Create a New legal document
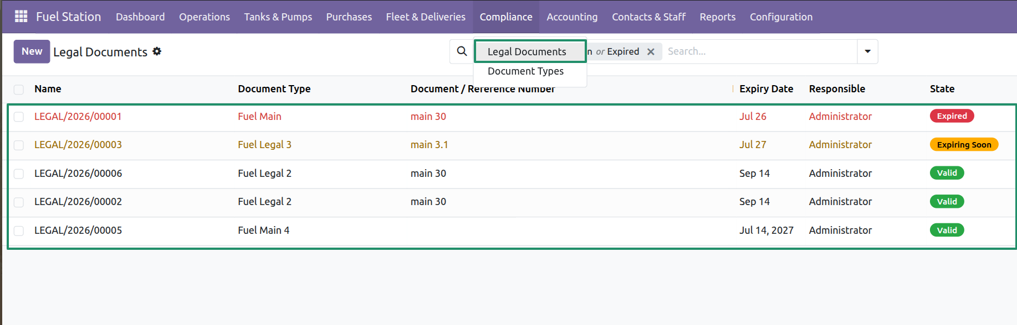The height and width of the screenshot is (325, 1017). point(32,51)
